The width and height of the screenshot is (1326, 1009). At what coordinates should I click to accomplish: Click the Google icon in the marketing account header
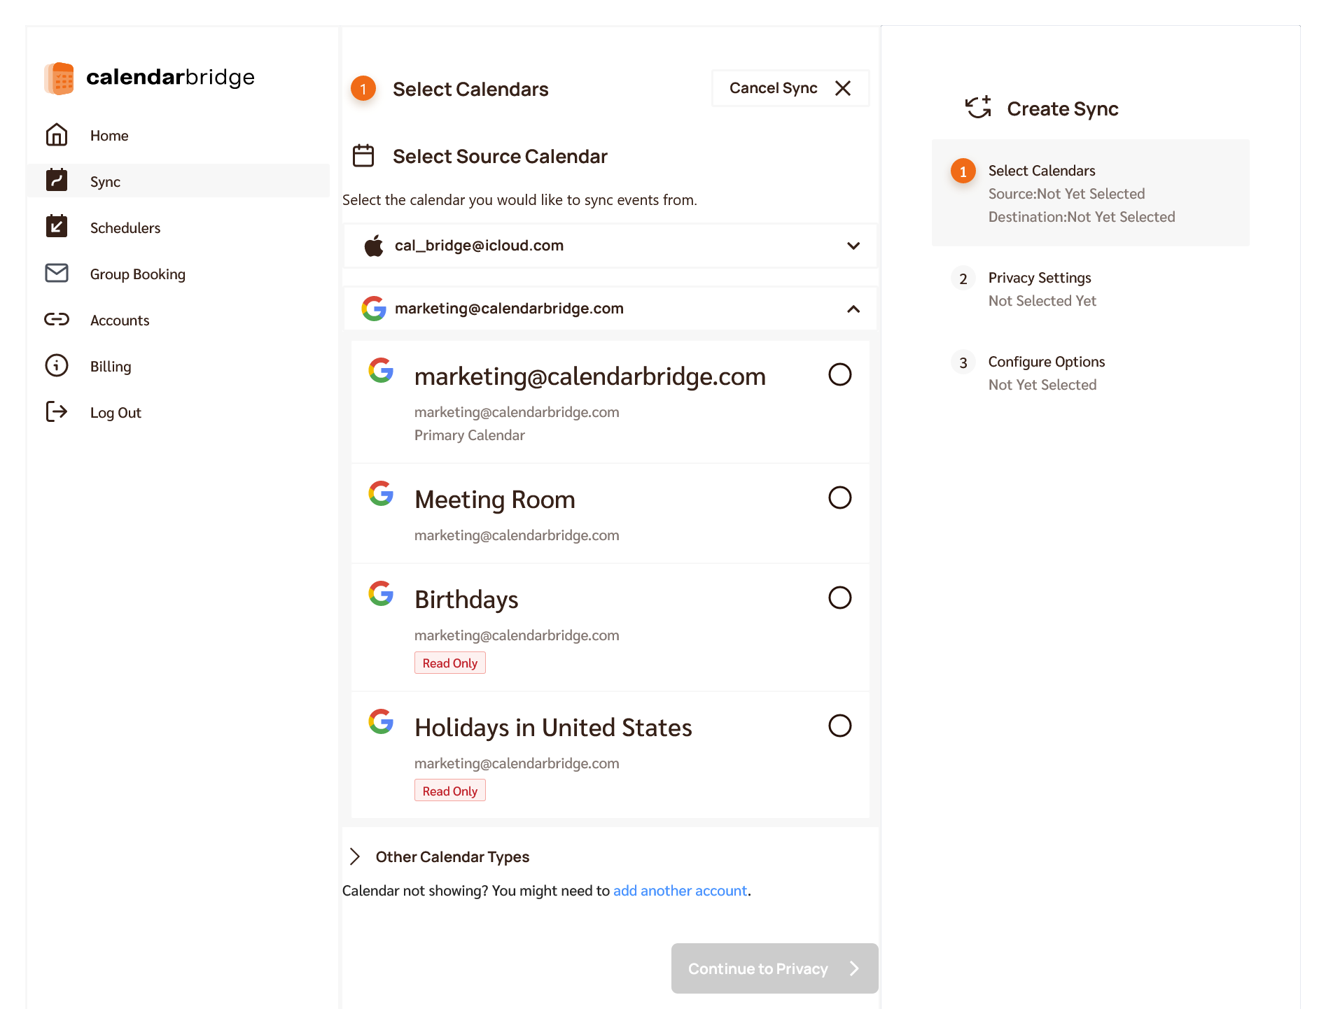tap(374, 308)
